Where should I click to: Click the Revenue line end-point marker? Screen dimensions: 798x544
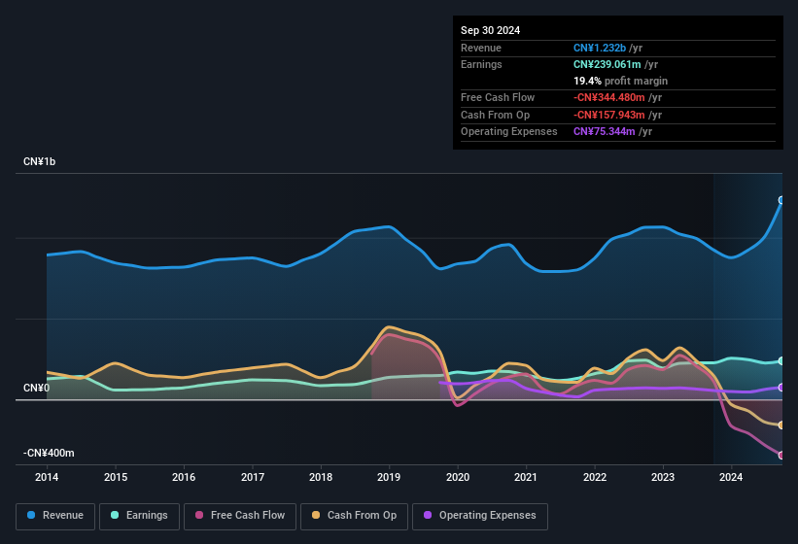tap(781, 200)
